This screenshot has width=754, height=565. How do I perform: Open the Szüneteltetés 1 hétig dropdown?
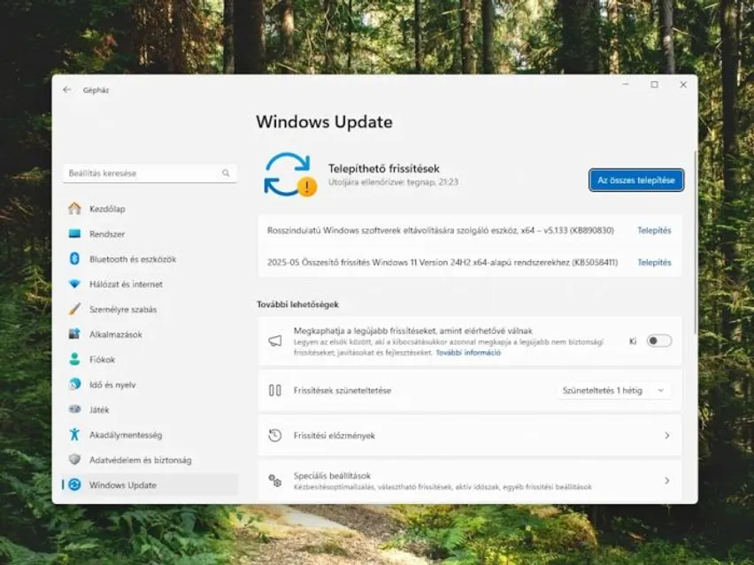click(x=613, y=391)
